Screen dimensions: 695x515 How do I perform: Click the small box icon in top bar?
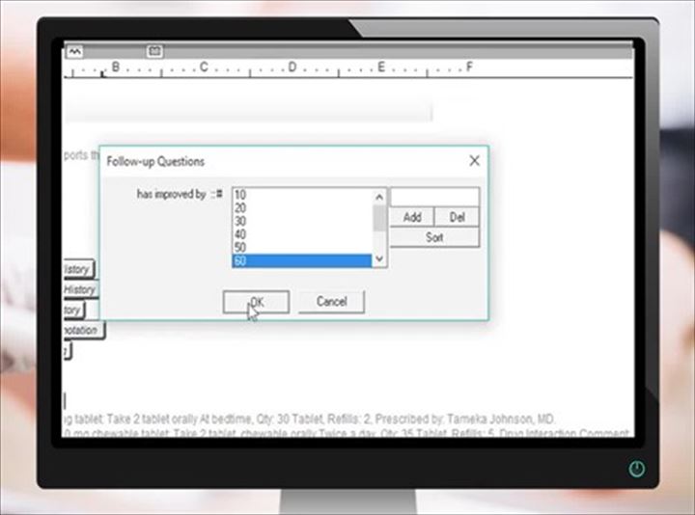154,51
